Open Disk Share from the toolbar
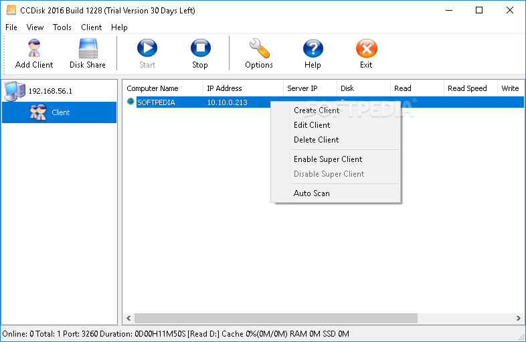The width and height of the screenshot is (526, 342). click(88, 54)
